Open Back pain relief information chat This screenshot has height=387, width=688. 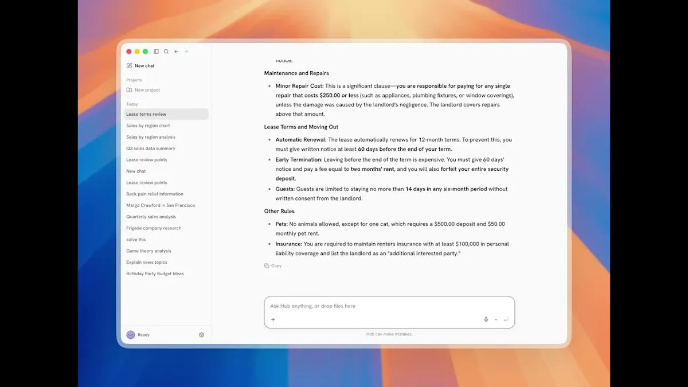pyautogui.click(x=166, y=194)
